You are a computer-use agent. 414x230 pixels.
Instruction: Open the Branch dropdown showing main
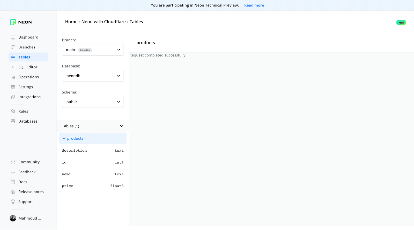coord(93,50)
